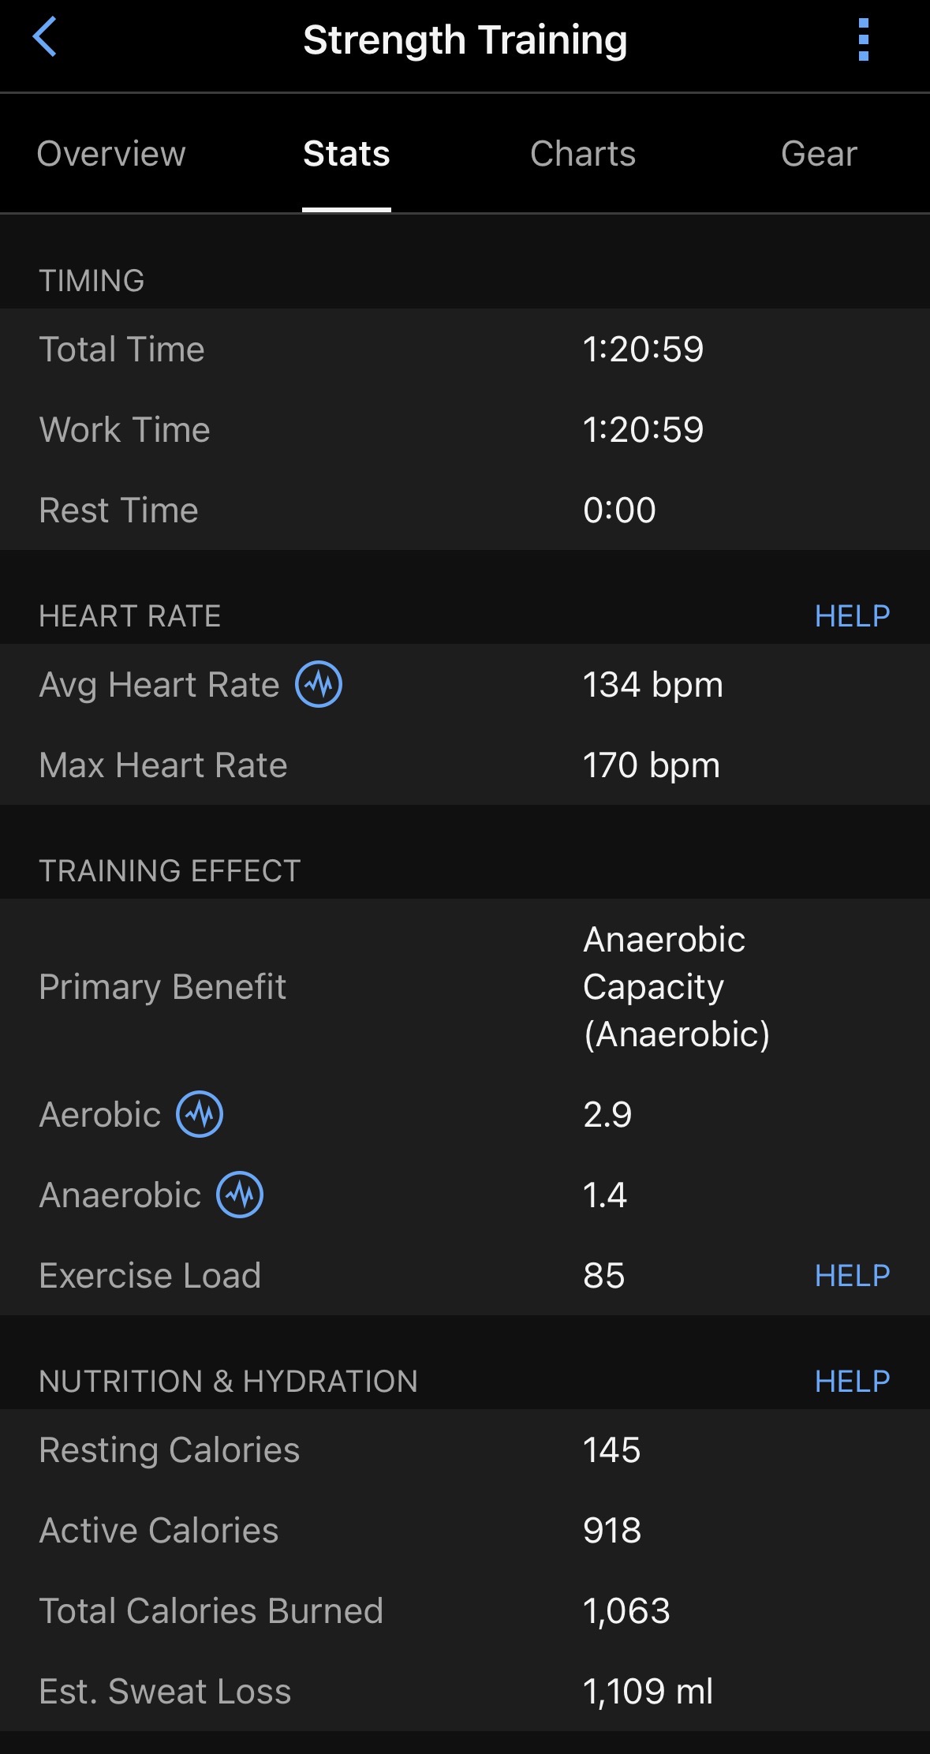
Task: Open the Charts tab
Action: pos(583,154)
